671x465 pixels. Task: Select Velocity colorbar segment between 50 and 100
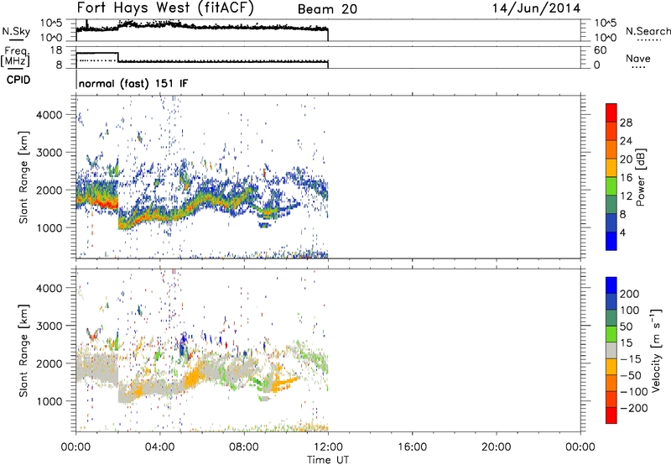coord(611,318)
